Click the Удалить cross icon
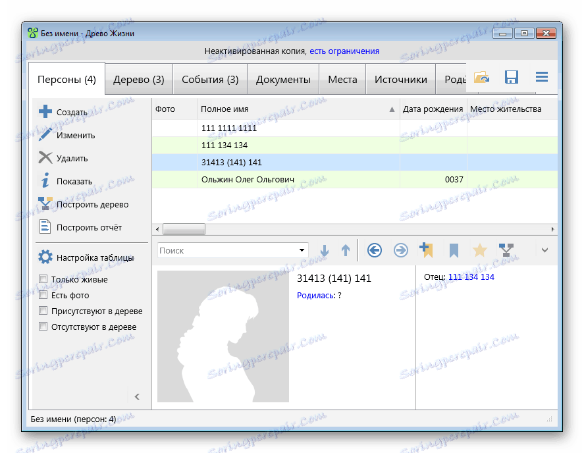 point(45,157)
